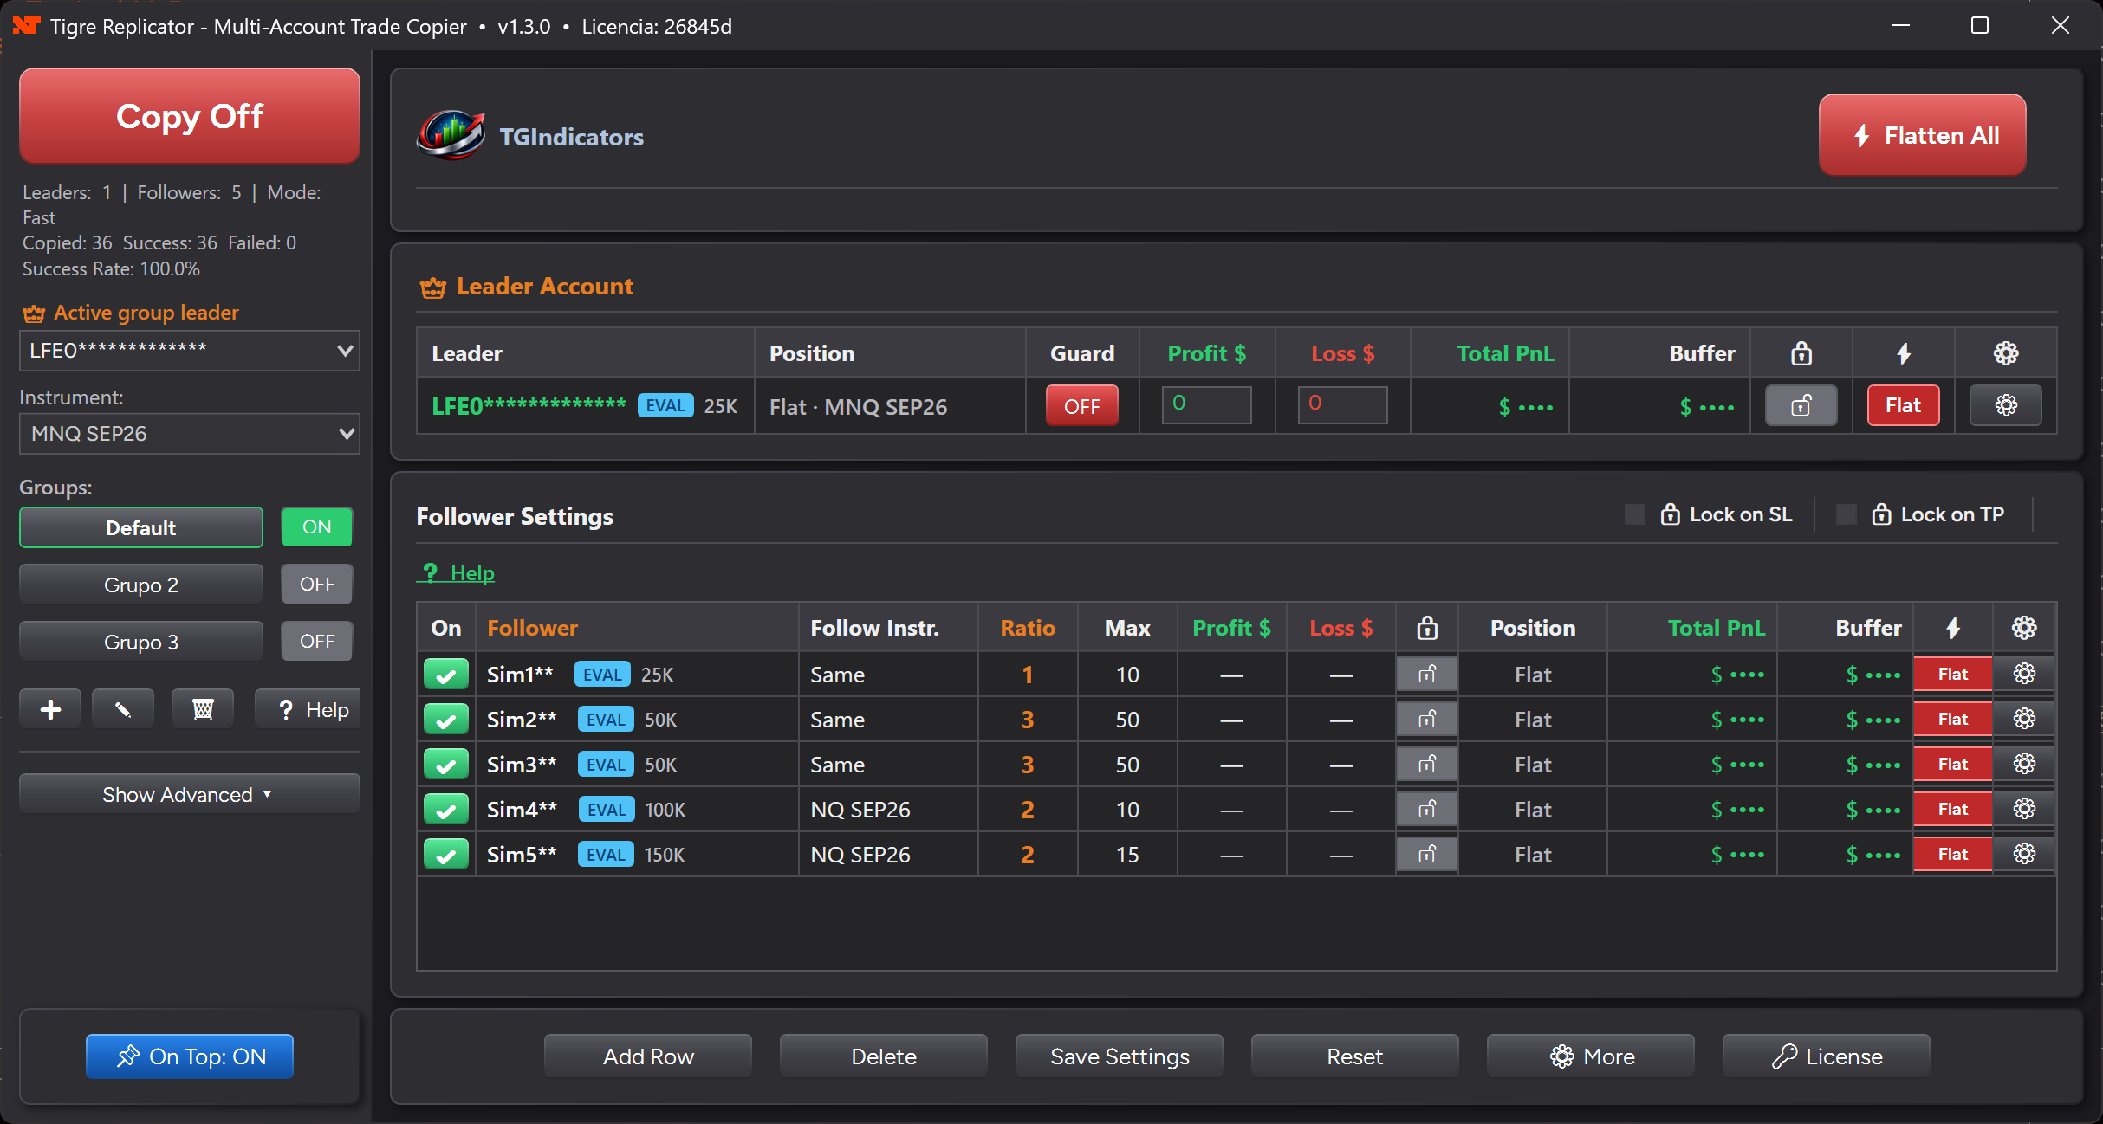
Task: Enable the Lock on TP checkbox
Action: tap(1847, 514)
